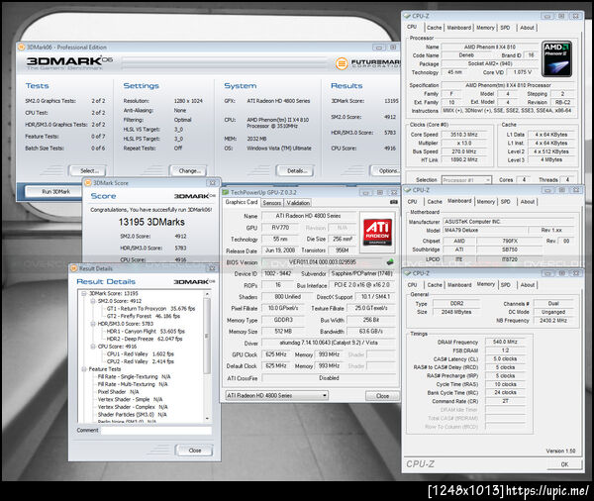Click the Futuremark logo in 3DMark06 window

click(367, 63)
